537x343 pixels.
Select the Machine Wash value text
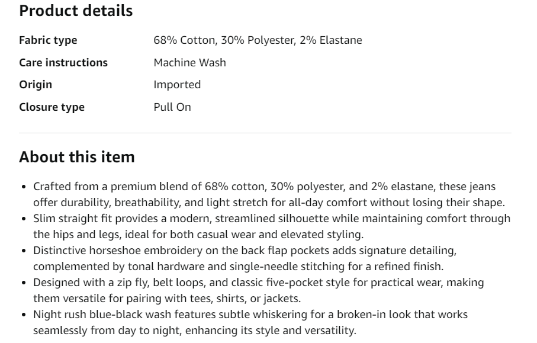click(x=189, y=62)
